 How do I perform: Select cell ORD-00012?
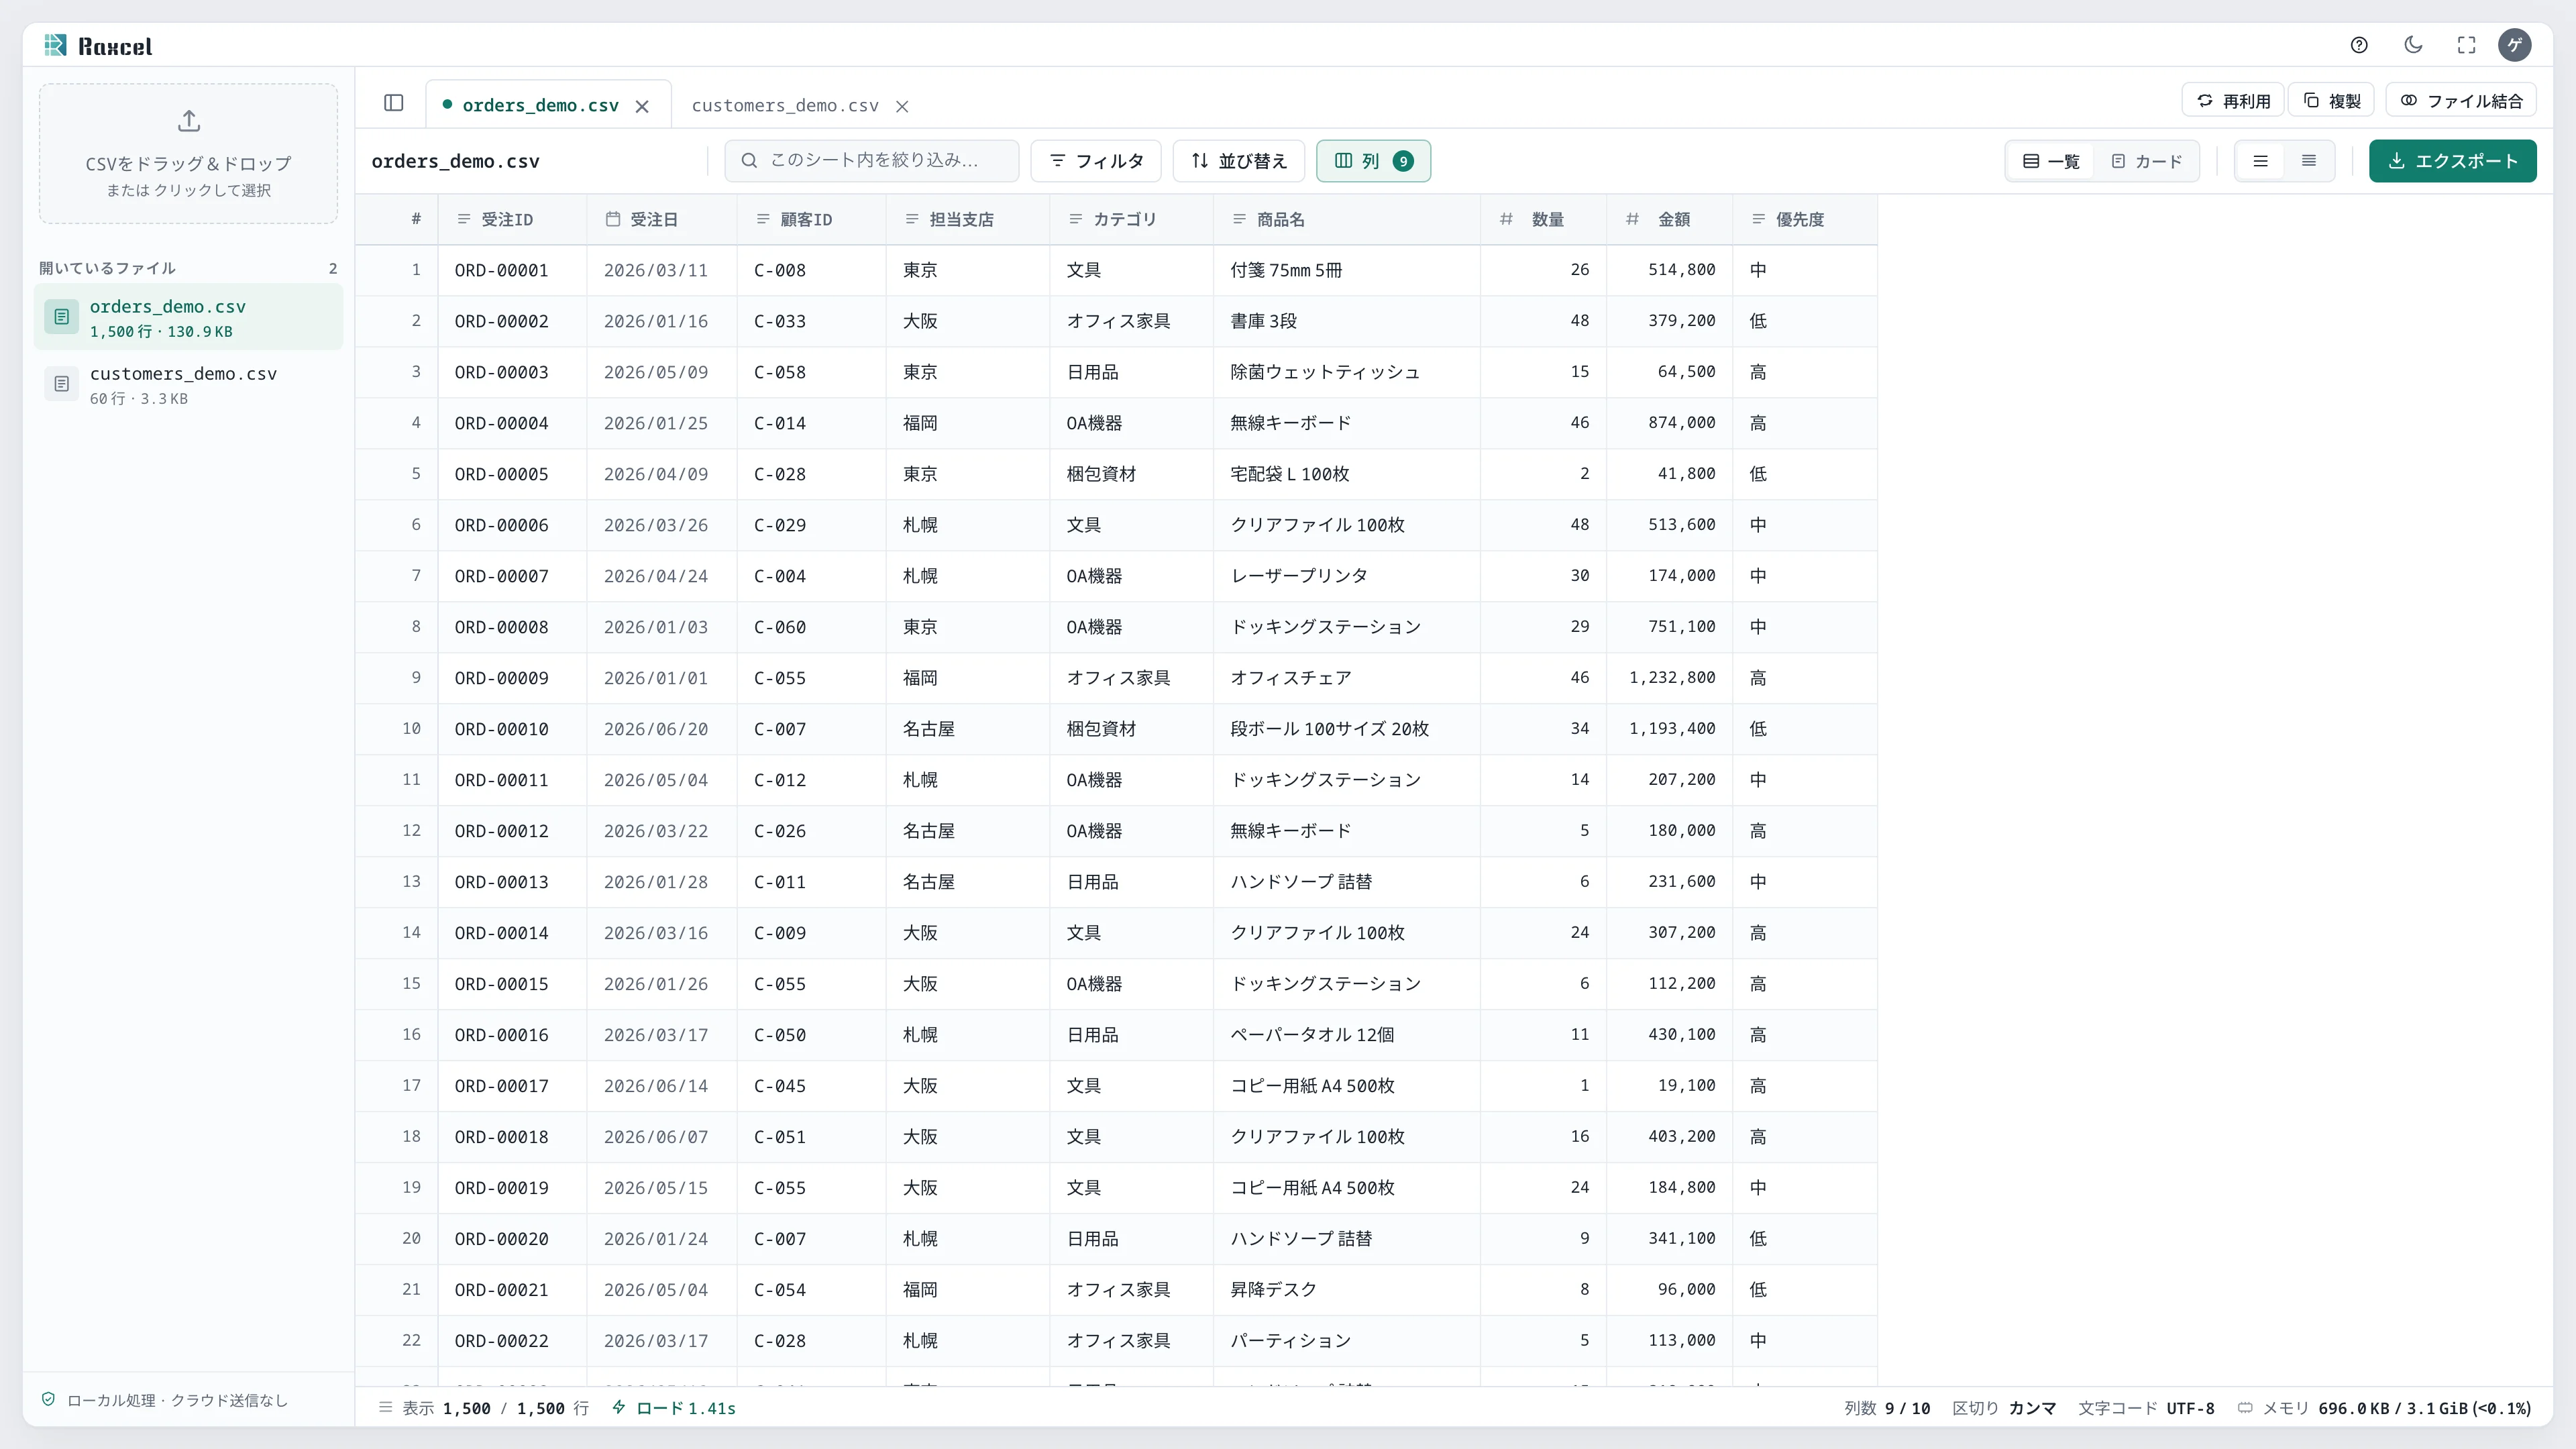pos(512,831)
